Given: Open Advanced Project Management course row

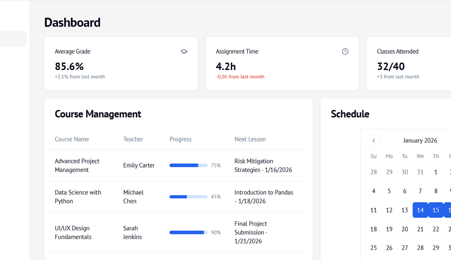Looking at the screenshot, I should (x=77, y=166).
